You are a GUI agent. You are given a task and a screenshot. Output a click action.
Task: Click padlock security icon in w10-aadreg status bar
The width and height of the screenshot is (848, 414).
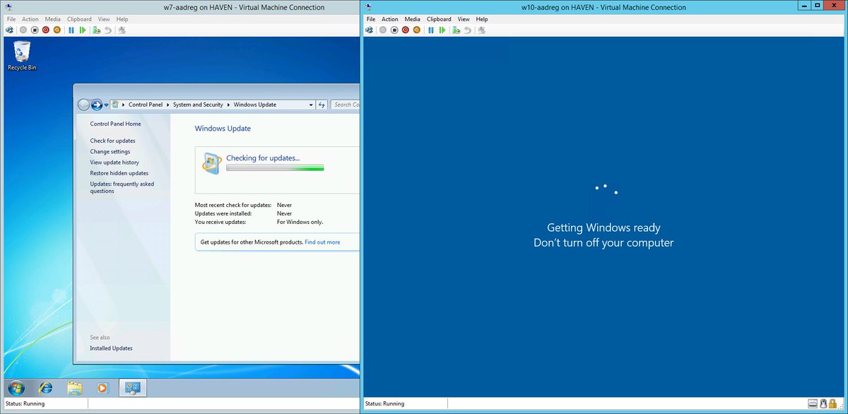(x=834, y=403)
